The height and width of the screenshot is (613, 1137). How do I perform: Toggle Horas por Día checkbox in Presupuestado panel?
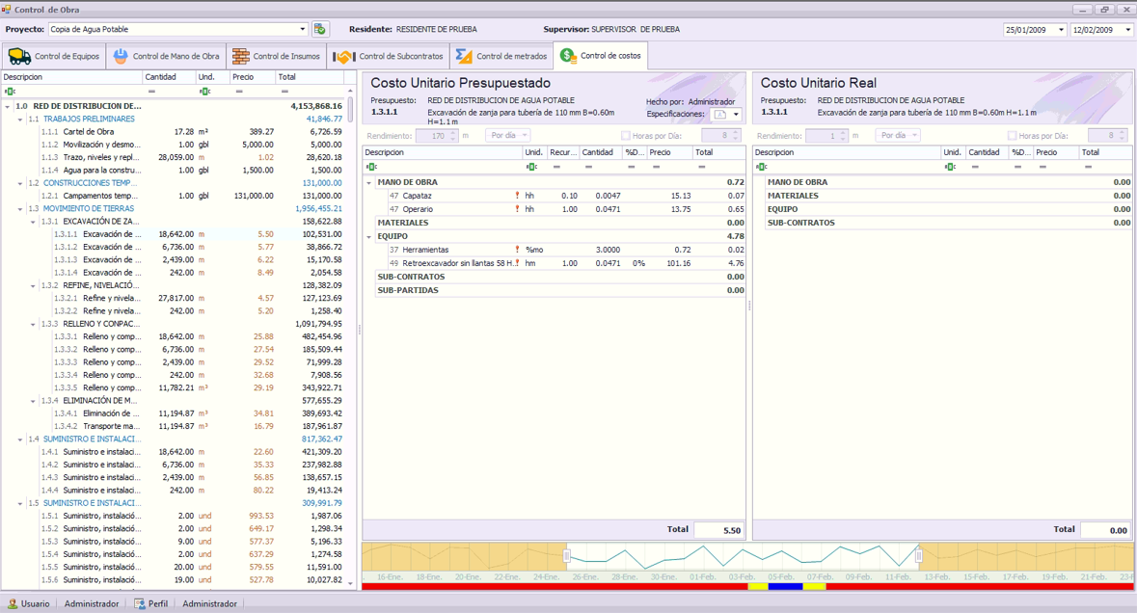click(626, 136)
